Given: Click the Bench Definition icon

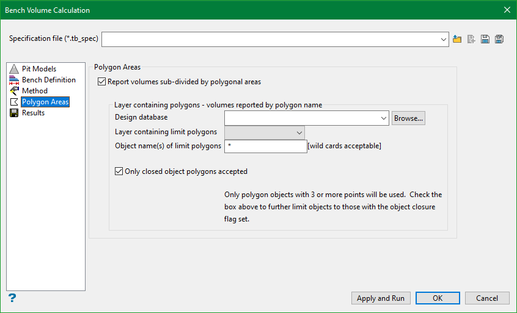Looking at the screenshot, I should 15,80.
